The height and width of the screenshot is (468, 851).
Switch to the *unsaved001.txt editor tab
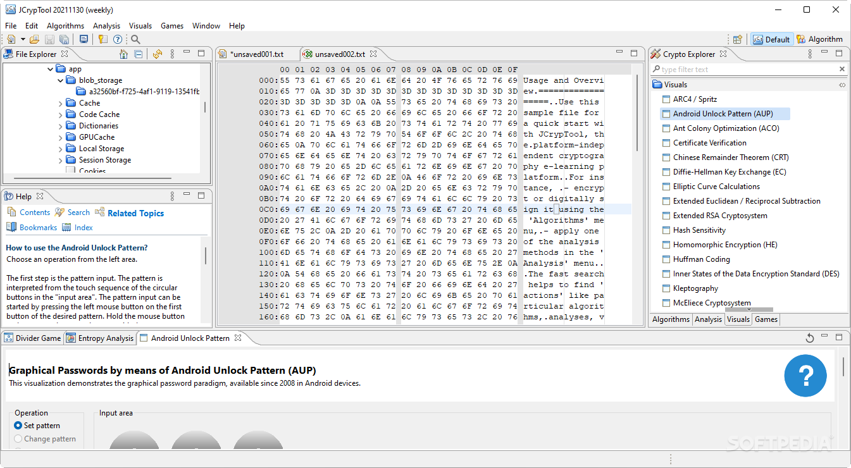pos(256,54)
